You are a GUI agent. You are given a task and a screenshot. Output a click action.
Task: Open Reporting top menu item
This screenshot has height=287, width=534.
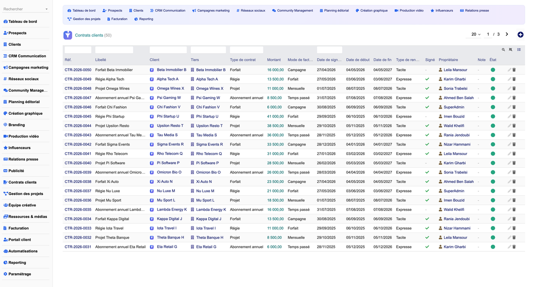[x=143, y=19]
